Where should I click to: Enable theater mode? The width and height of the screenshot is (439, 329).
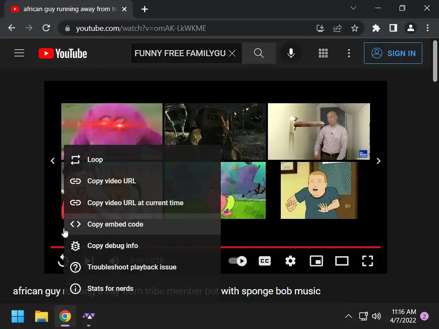[342, 261]
